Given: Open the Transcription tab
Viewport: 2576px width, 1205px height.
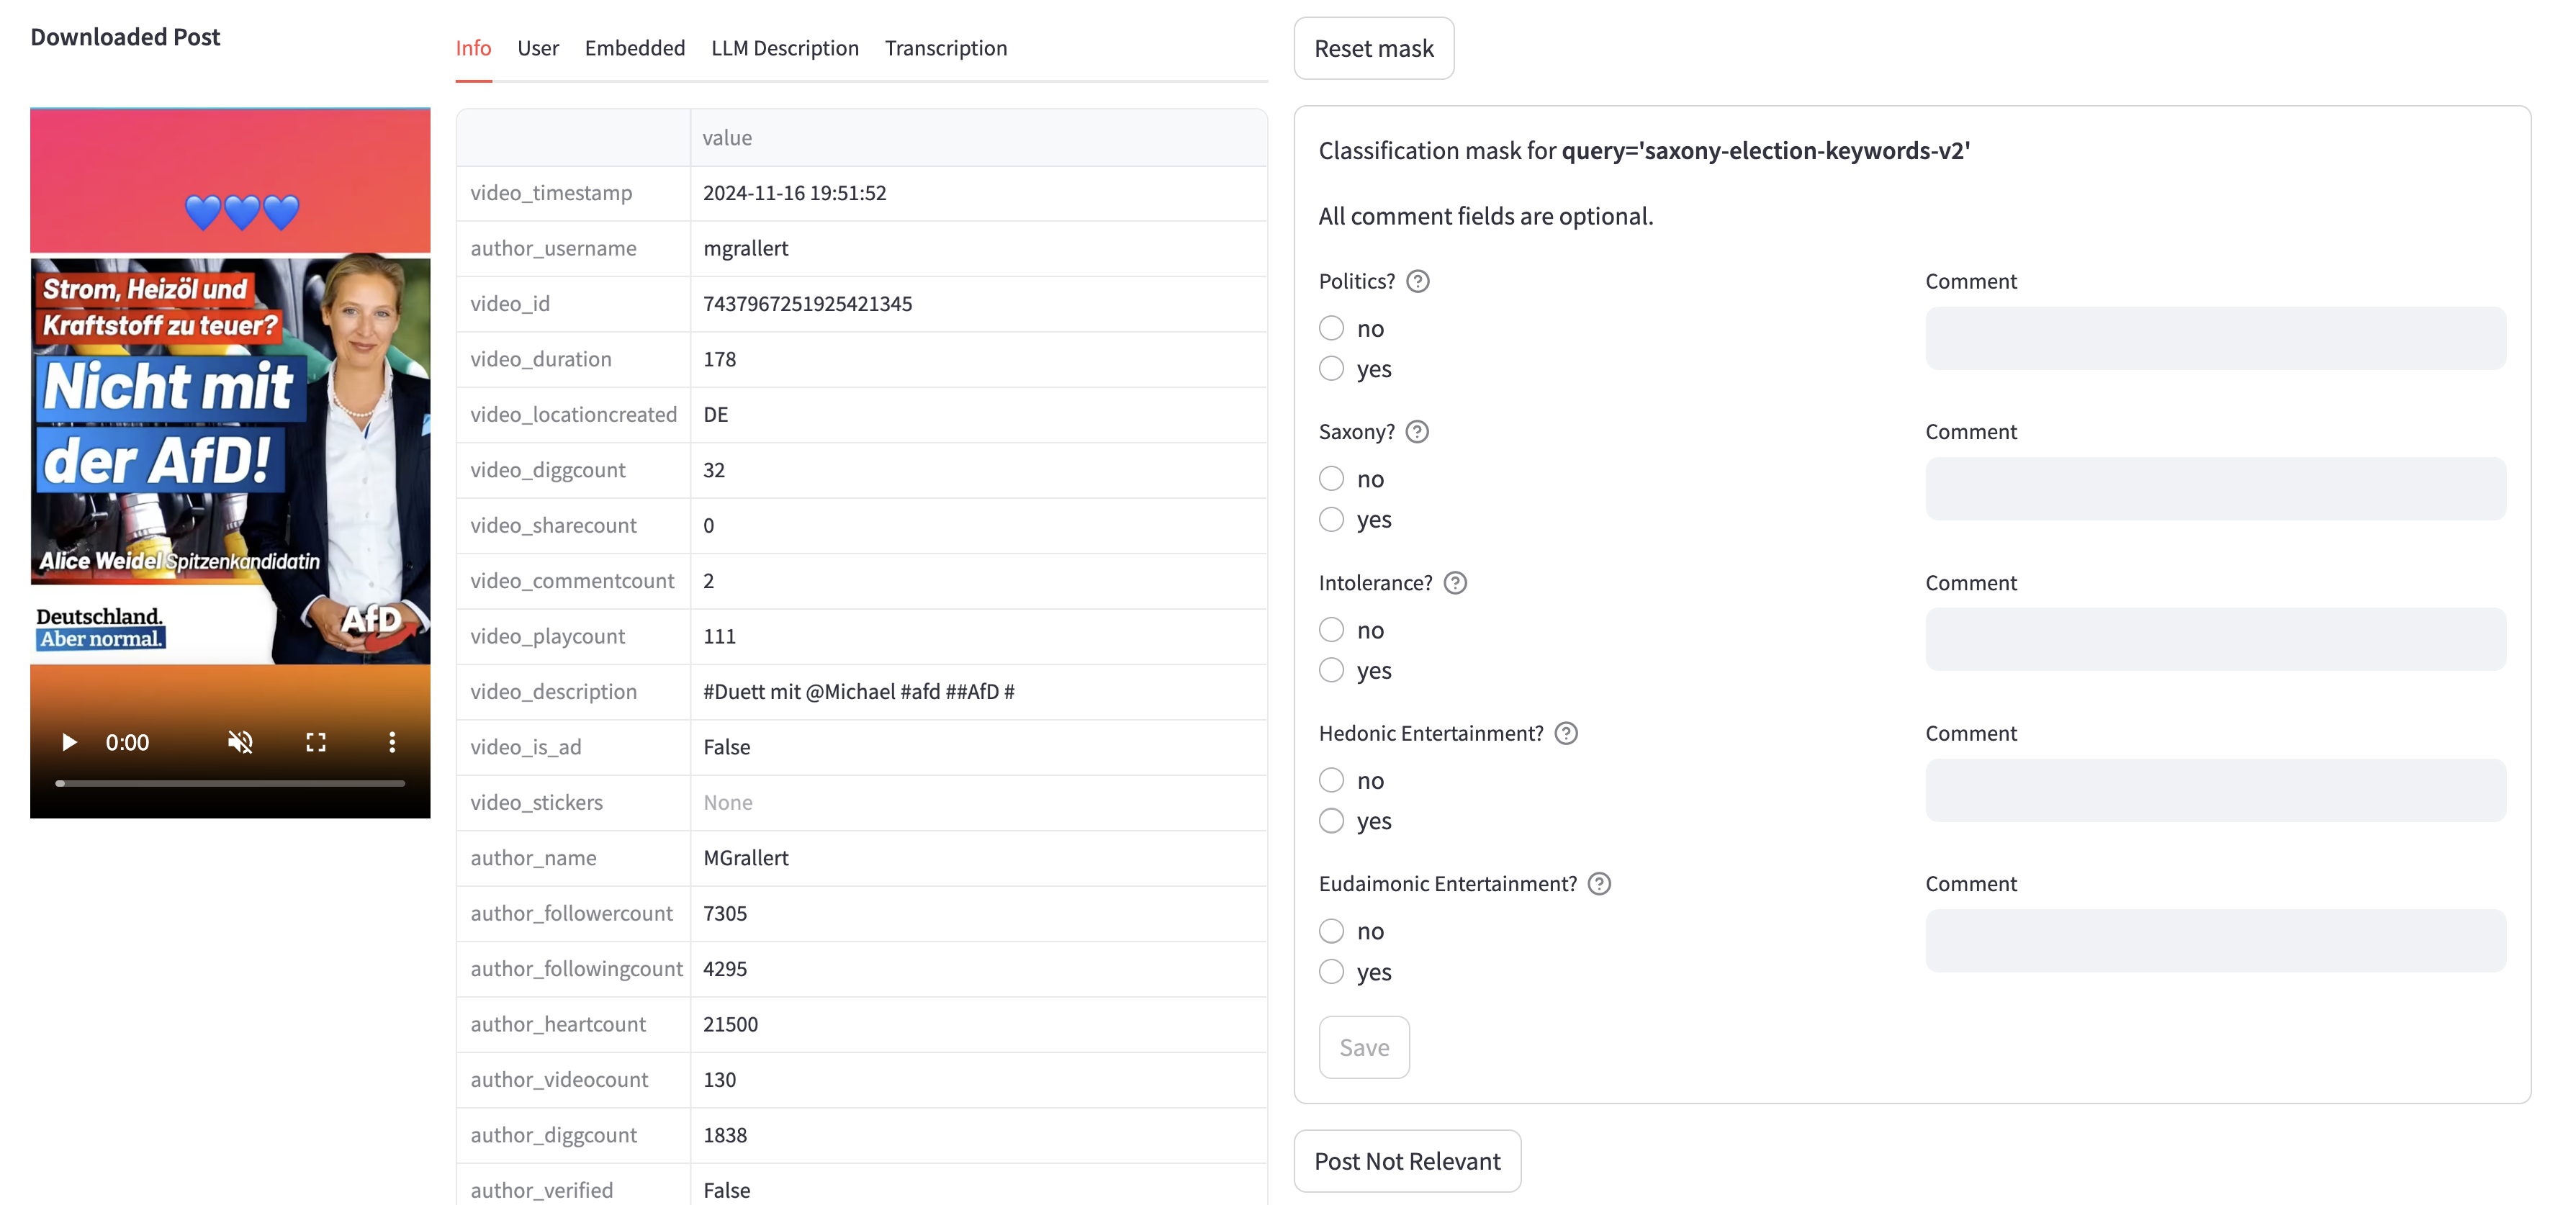Looking at the screenshot, I should 945,48.
